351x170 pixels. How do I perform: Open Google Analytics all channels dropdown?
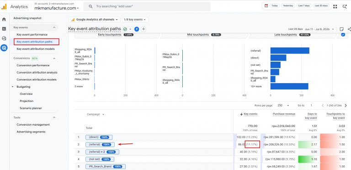pos(94,20)
